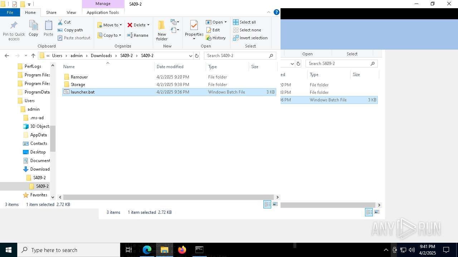Collapse the ribbon with chevron
The image size is (458, 257).
[269, 12]
